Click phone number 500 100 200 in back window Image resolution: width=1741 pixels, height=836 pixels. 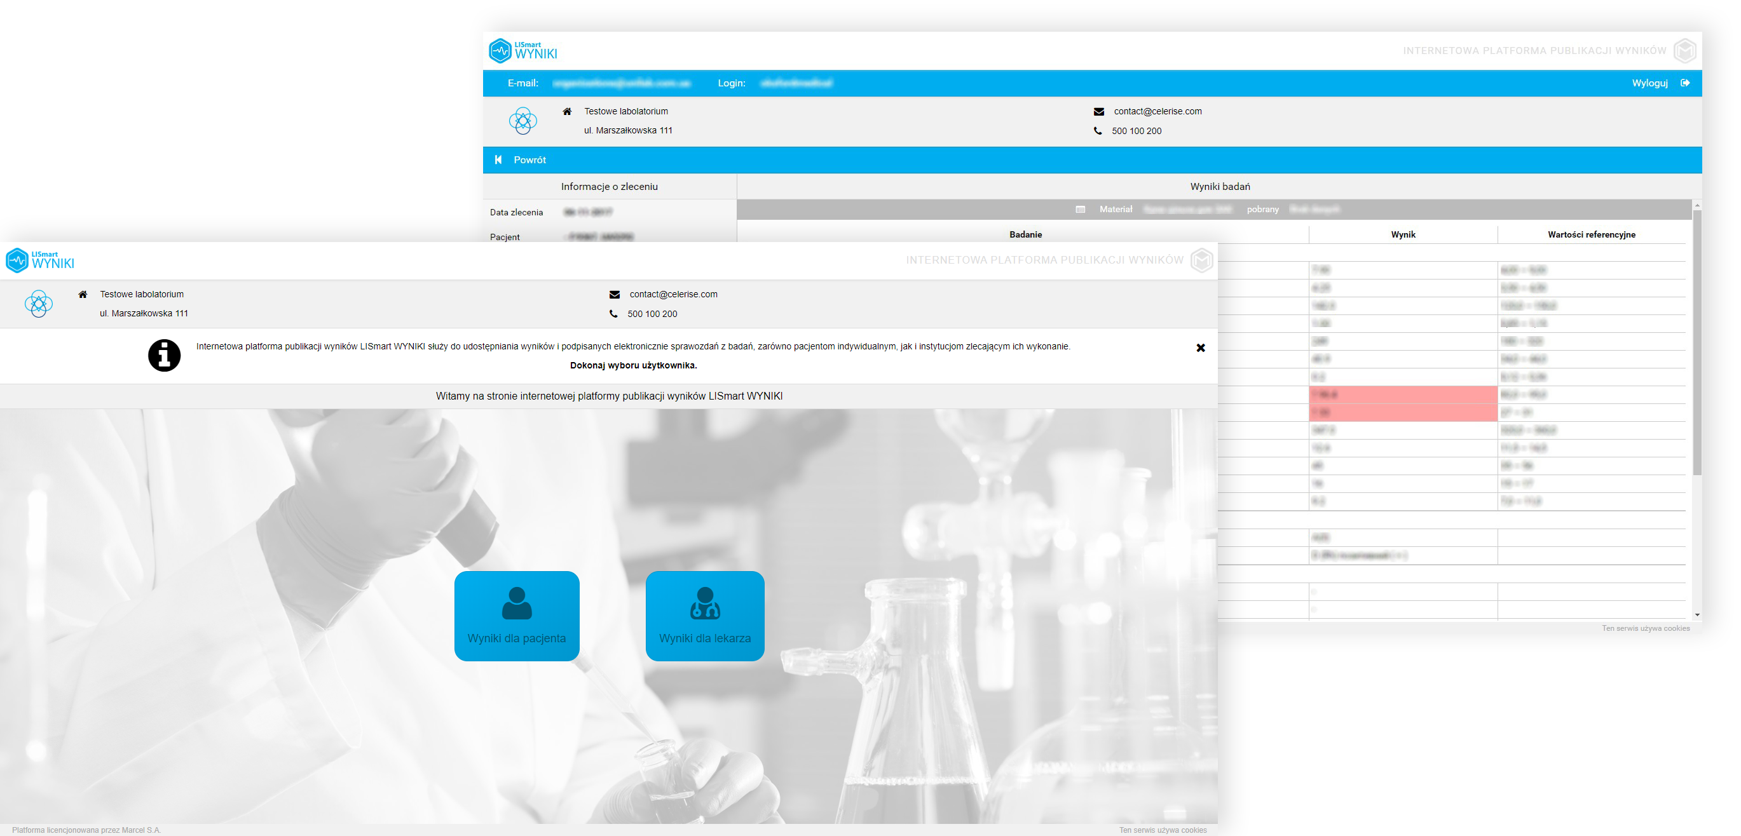[1136, 131]
